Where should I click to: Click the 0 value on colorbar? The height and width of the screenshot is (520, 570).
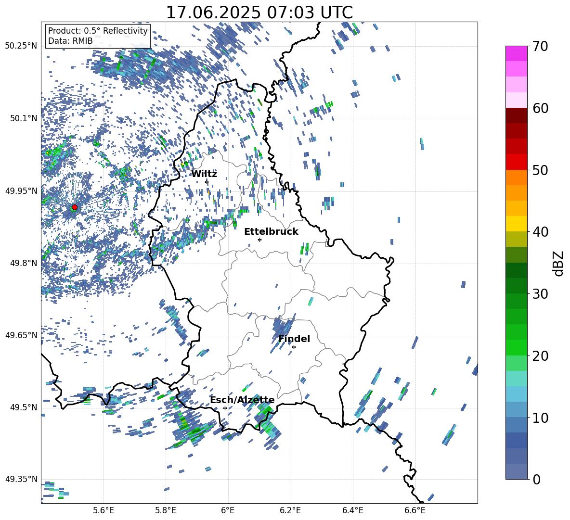pos(536,479)
